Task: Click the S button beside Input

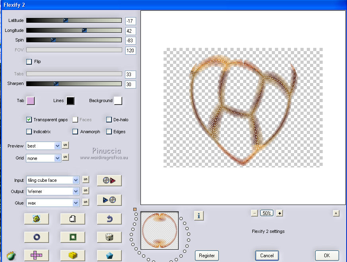Action: (86, 179)
